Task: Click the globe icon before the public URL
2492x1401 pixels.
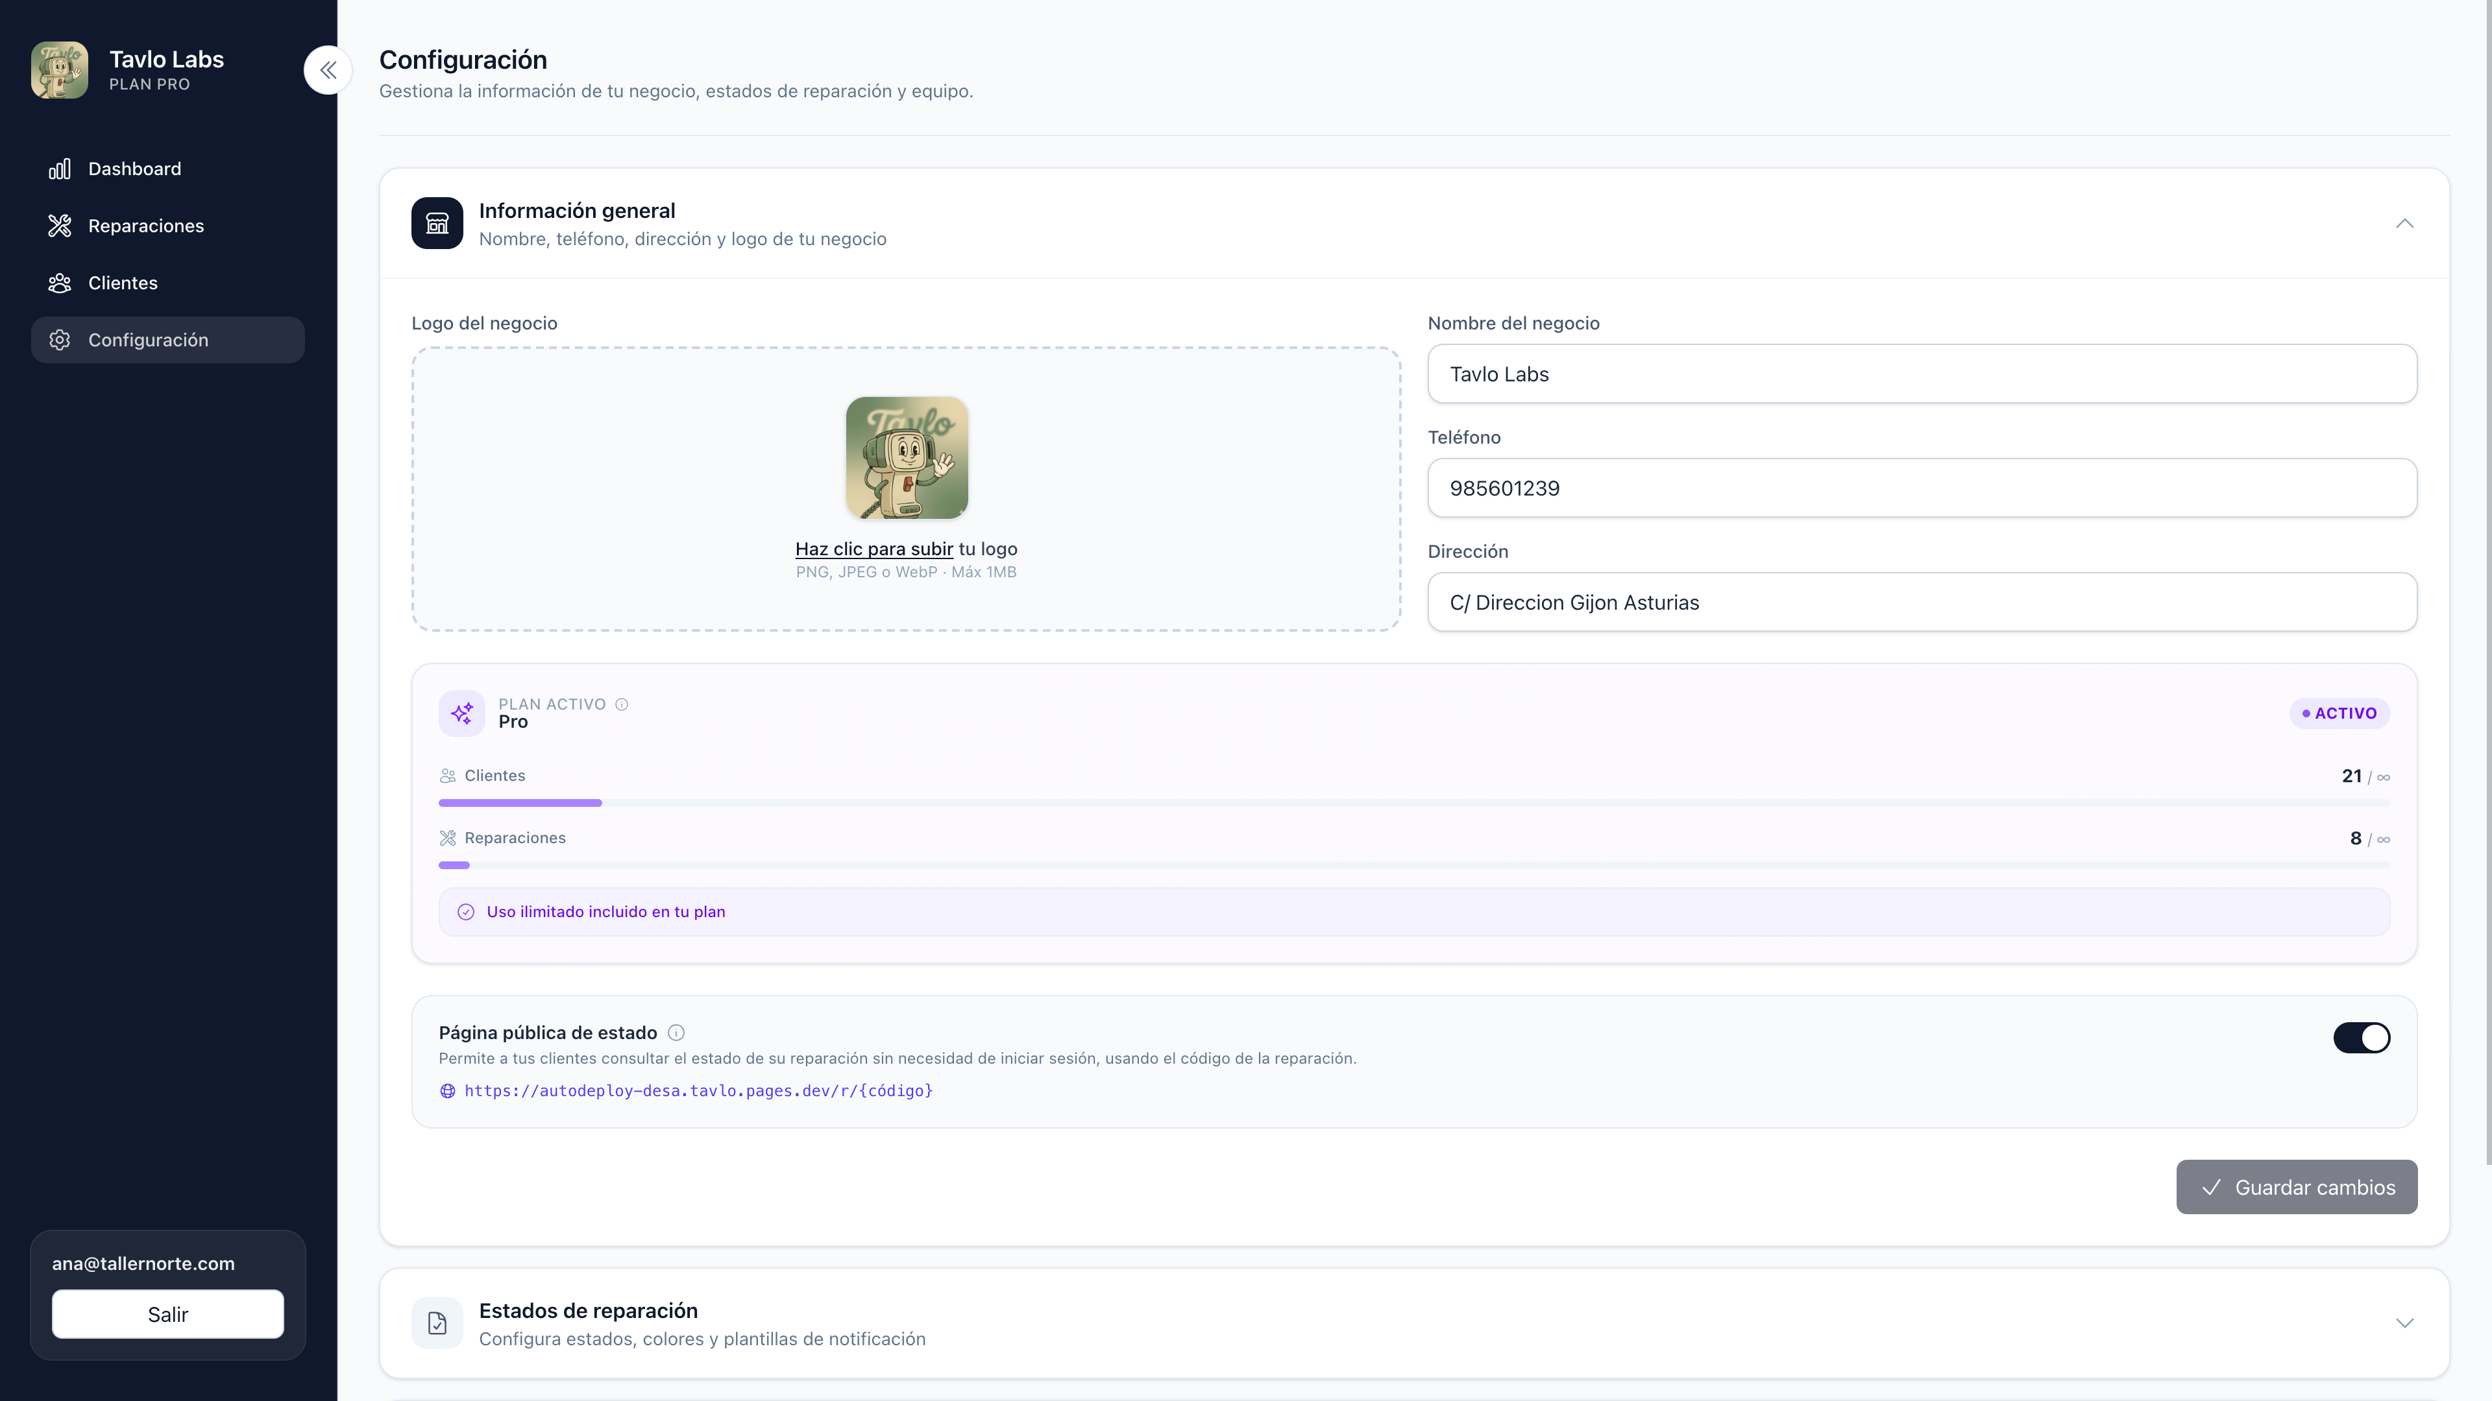Action: [x=448, y=1090]
